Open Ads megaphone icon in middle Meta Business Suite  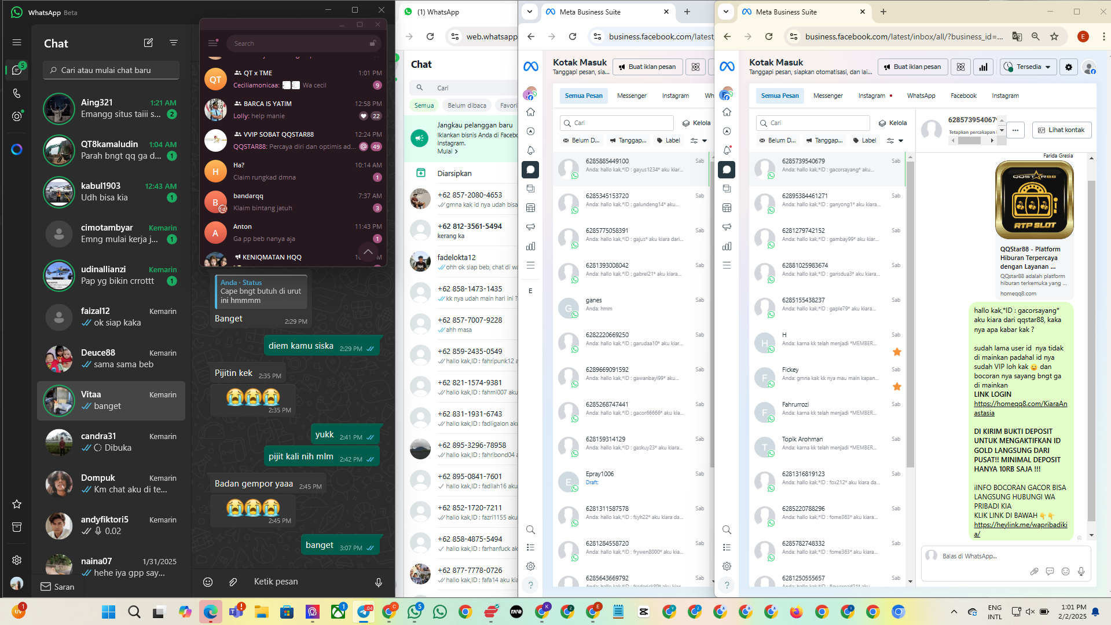click(530, 226)
